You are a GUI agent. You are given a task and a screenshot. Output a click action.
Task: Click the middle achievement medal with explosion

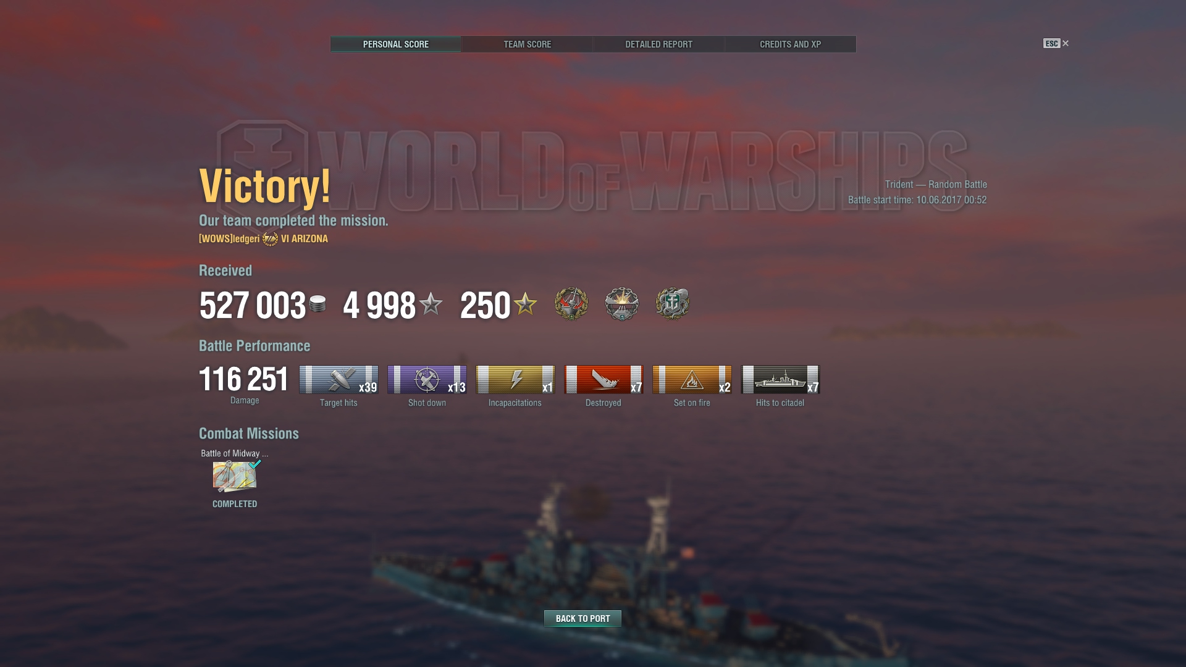click(x=622, y=304)
